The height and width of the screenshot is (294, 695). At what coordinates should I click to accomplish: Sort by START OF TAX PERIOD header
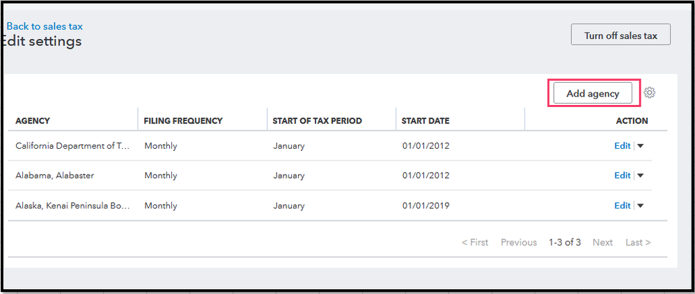[x=318, y=121]
